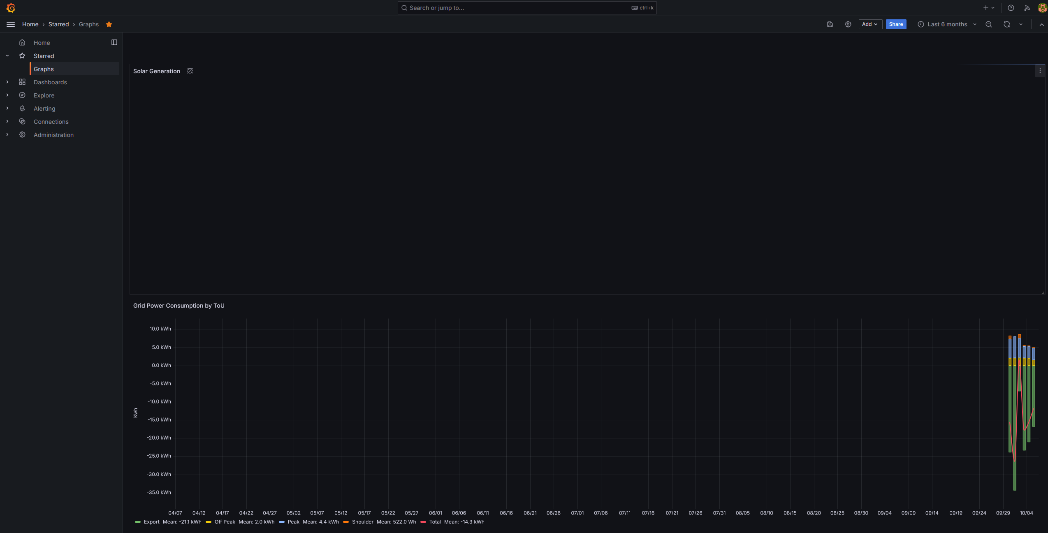
Task: Select Administration in the sidebar
Action: click(x=53, y=135)
